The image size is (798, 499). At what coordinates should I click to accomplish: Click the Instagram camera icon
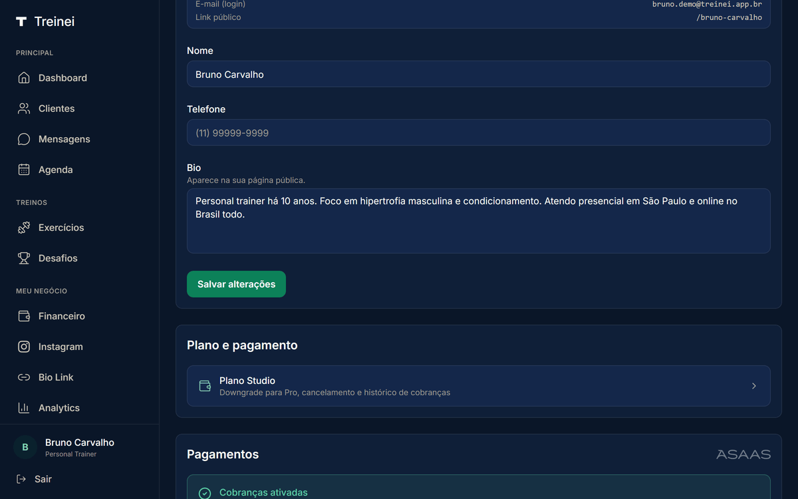pyautogui.click(x=24, y=347)
